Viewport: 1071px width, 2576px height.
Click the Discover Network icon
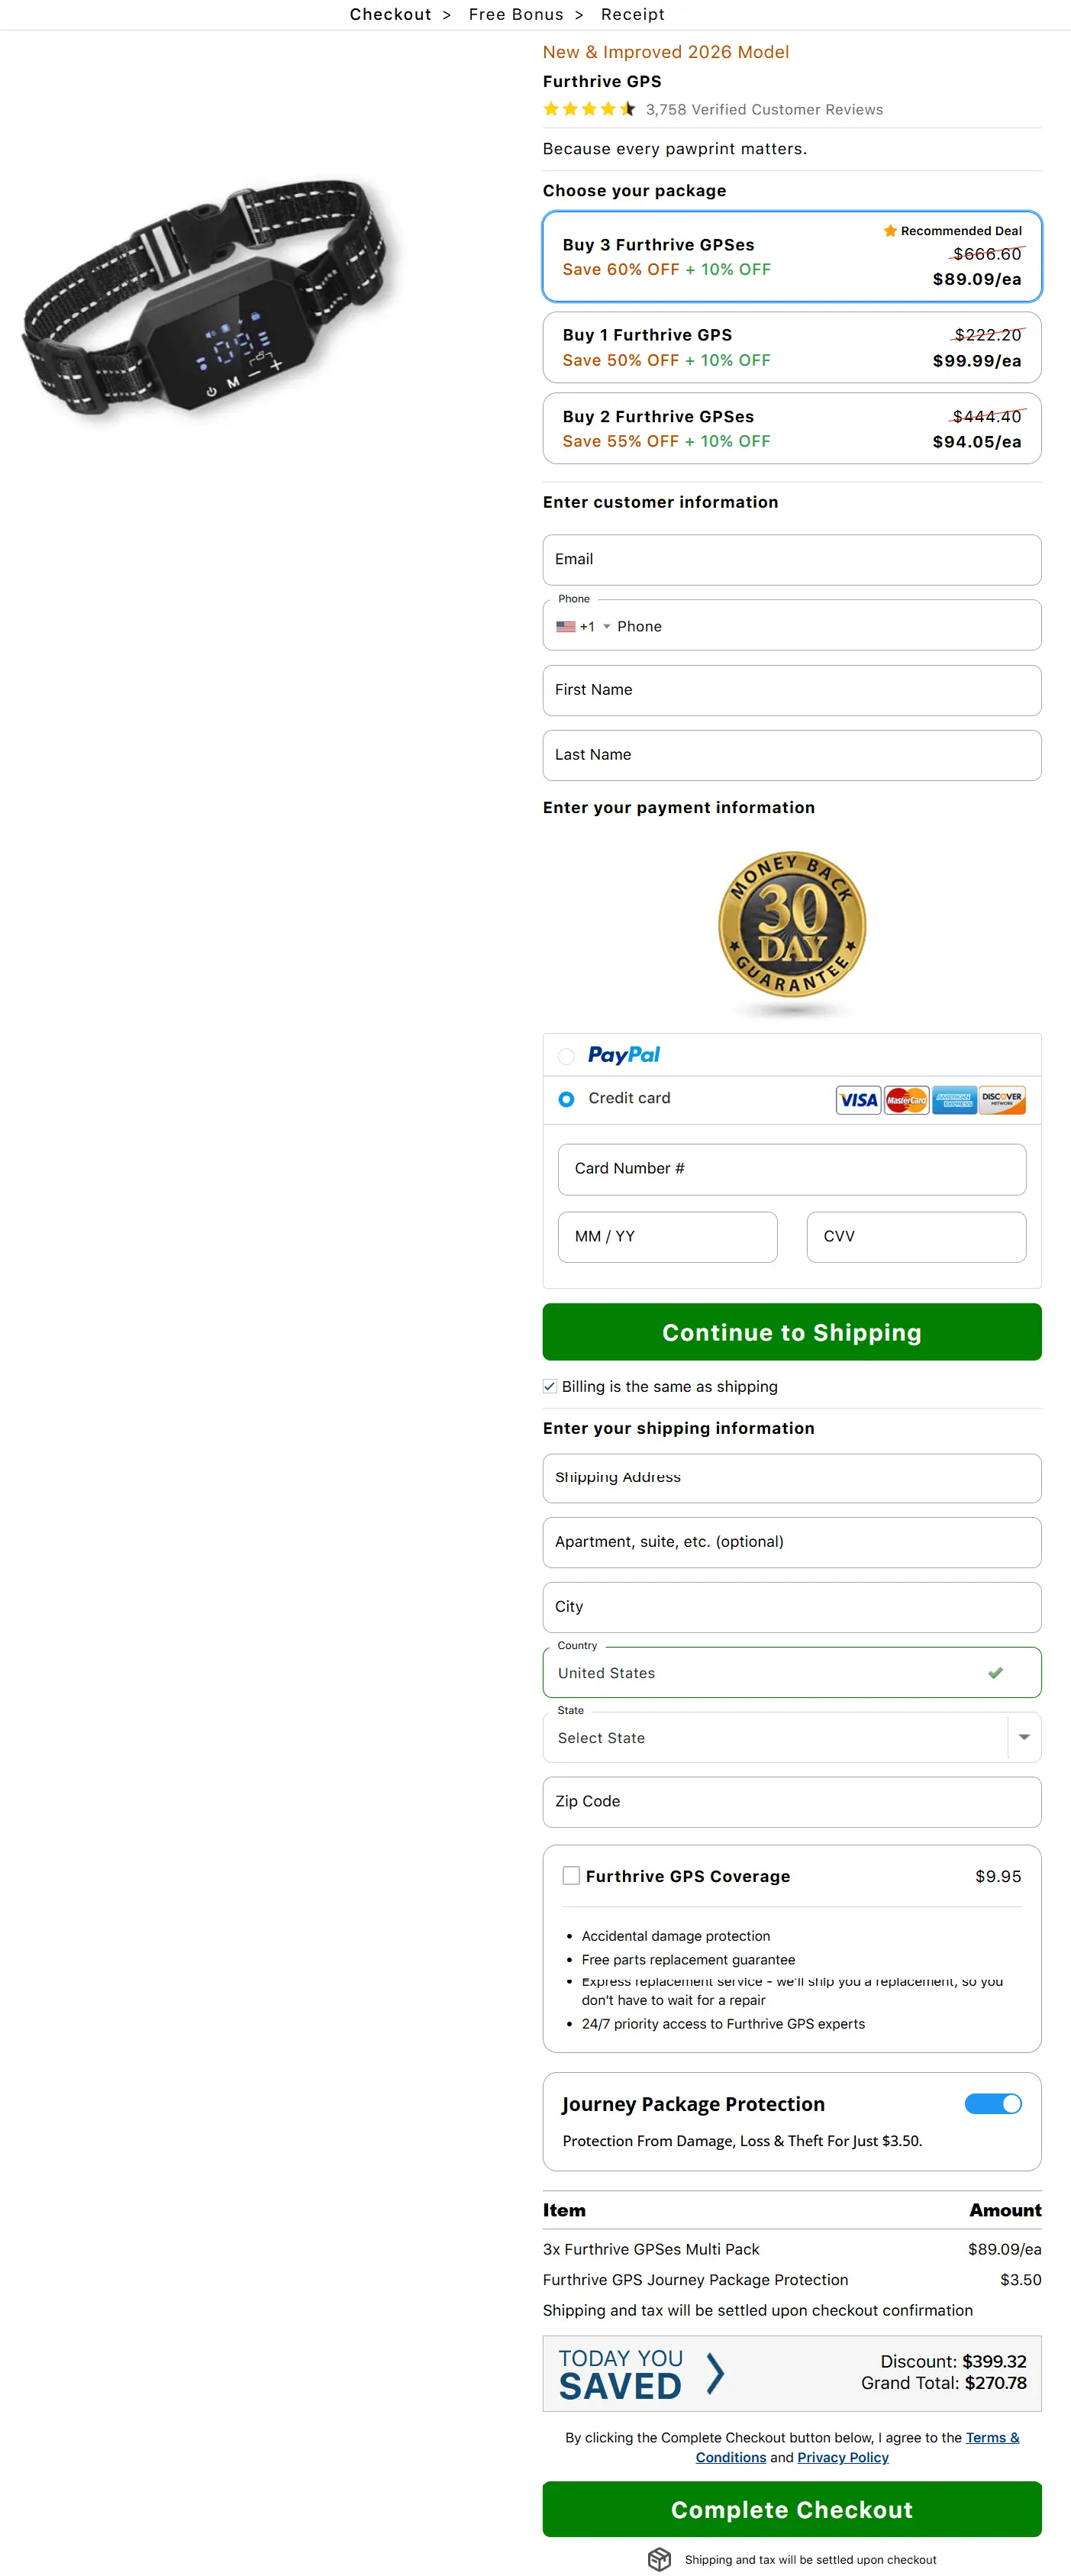(1001, 1099)
